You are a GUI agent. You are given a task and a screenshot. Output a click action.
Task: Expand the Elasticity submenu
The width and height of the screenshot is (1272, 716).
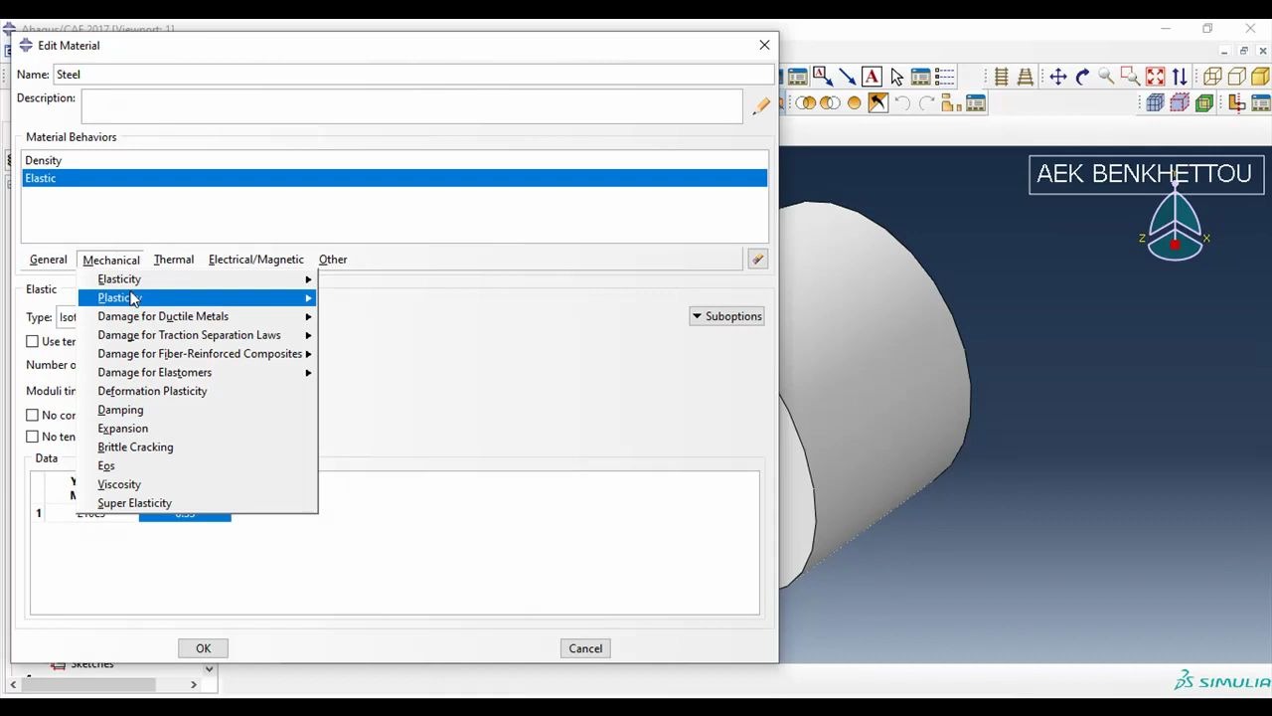point(197,279)
